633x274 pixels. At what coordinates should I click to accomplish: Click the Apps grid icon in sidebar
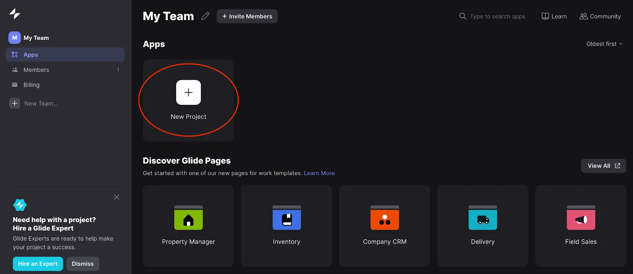tap(15, 55)
